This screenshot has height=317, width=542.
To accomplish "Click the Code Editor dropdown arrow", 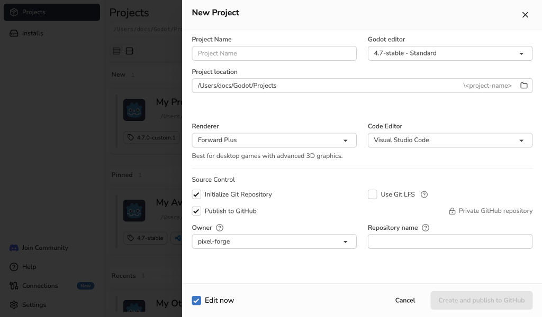I will [x=521, y=141].
